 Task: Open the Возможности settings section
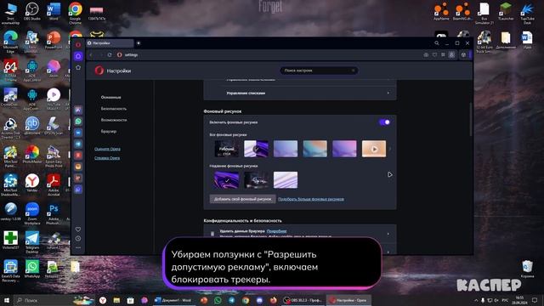click(x=114, y=120)
